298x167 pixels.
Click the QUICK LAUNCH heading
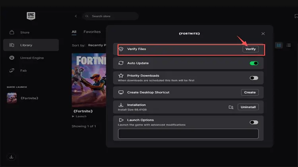click(x=17, y=87)
